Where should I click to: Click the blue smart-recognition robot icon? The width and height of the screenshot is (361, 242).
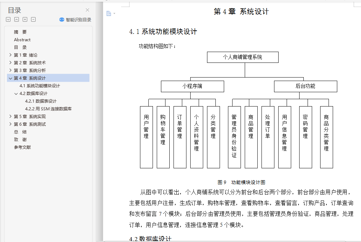click(x=62, y=20)
